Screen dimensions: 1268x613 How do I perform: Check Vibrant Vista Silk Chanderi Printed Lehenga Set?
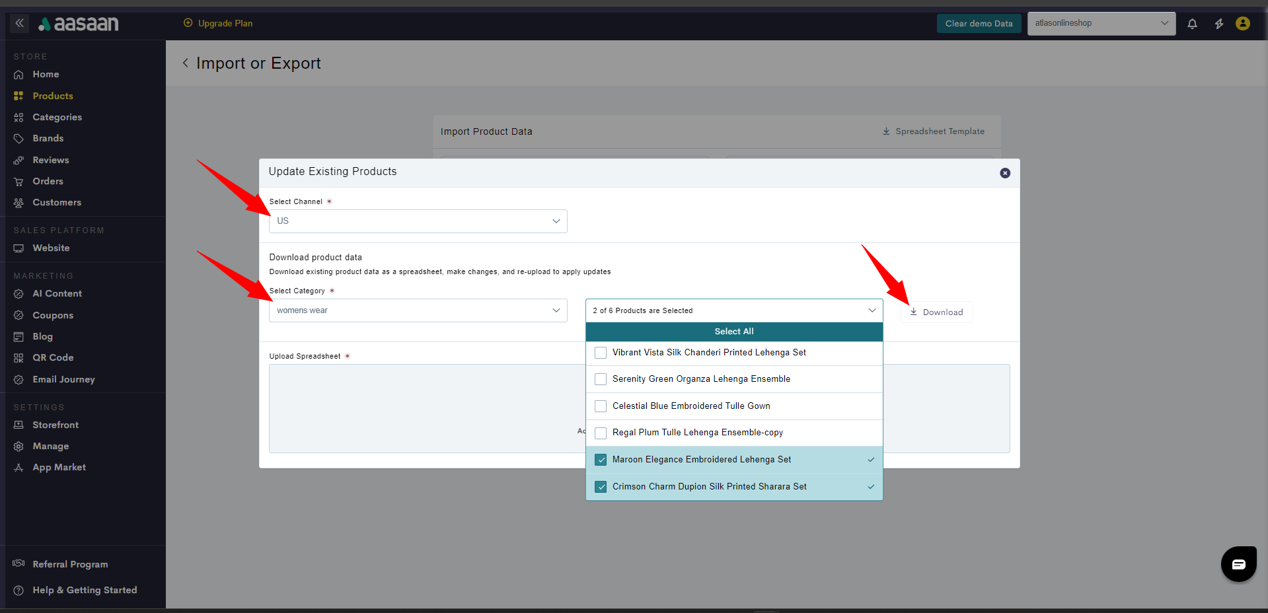tap(601, 353)
